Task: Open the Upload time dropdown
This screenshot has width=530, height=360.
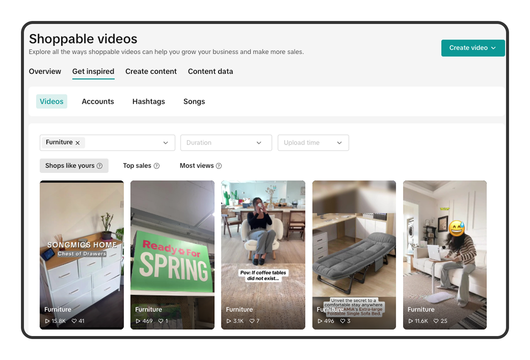Action: [x=313, y=143]
